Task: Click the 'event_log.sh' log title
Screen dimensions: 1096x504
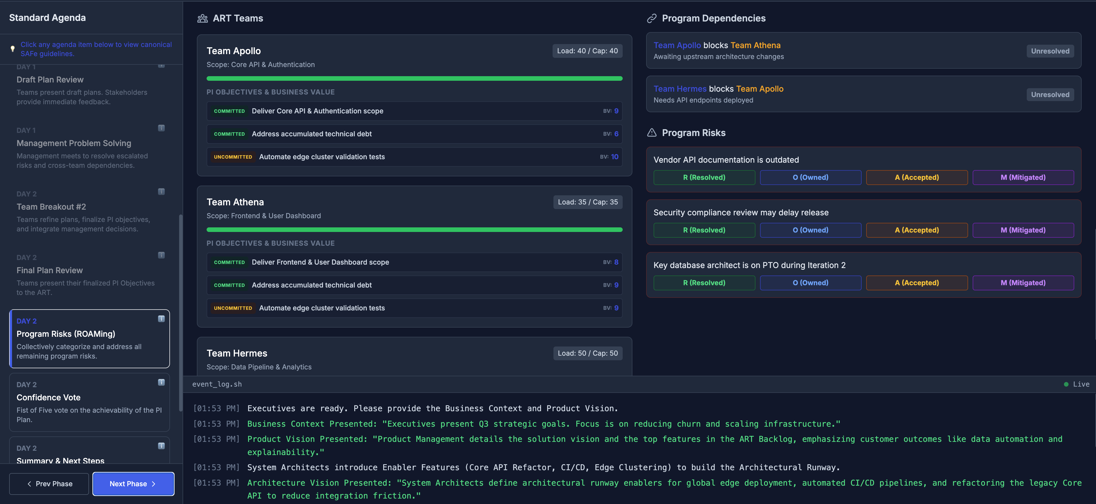Action: click(217, 384)
